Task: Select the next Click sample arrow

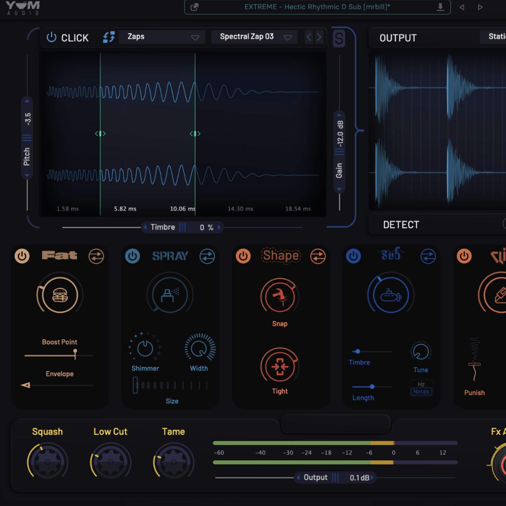Action: pos(319,37)
